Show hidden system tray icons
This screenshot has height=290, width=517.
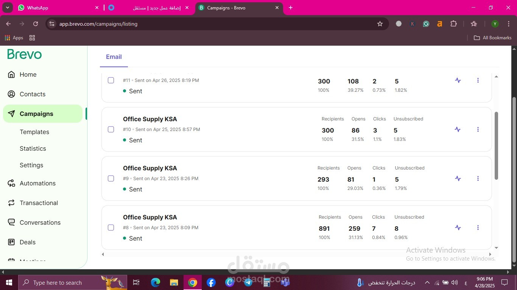click(x=427, y=282)
